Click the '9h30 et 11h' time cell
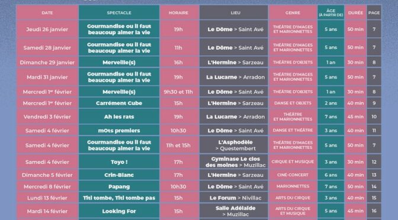398x220 pixels. (178, 92)
